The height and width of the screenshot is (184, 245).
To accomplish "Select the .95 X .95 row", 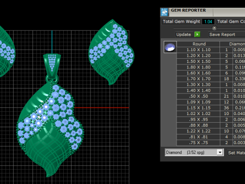I will [211, 120].
